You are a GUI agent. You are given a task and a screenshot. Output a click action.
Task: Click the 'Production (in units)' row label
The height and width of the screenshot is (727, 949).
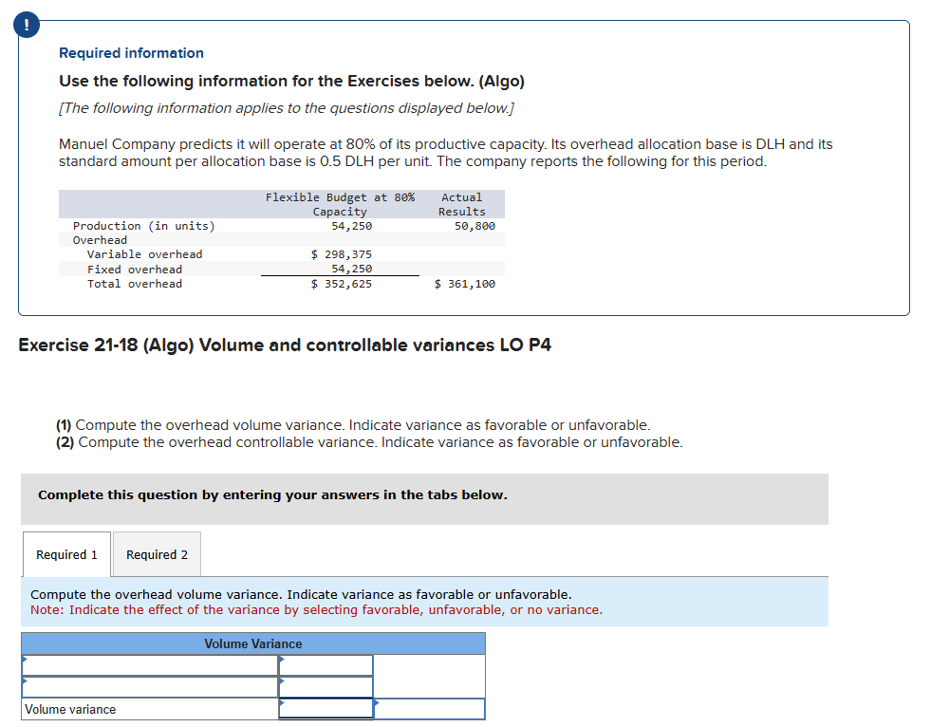click(x=144, y=226)
